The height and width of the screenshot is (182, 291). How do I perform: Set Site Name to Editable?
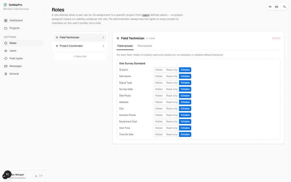point(185,76)
